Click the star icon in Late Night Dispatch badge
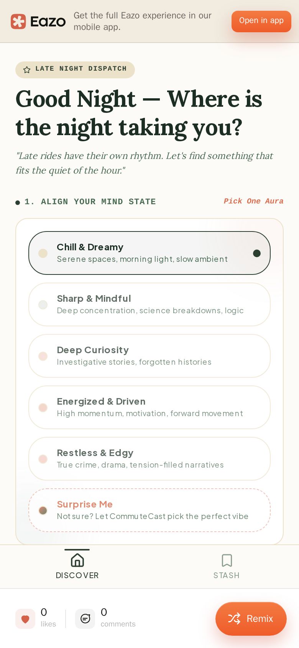The height and width of the screenshot is (648, 299). tap(27, 69)
